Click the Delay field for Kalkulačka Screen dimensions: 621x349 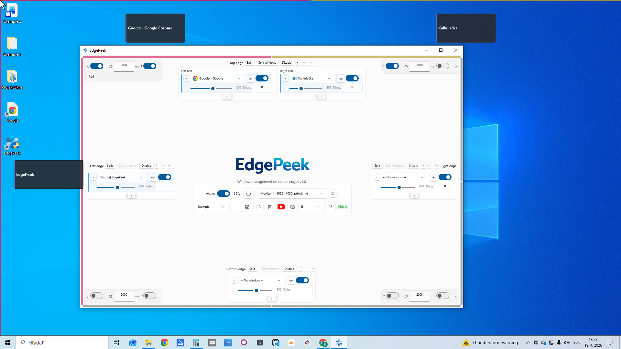[352, 87]
